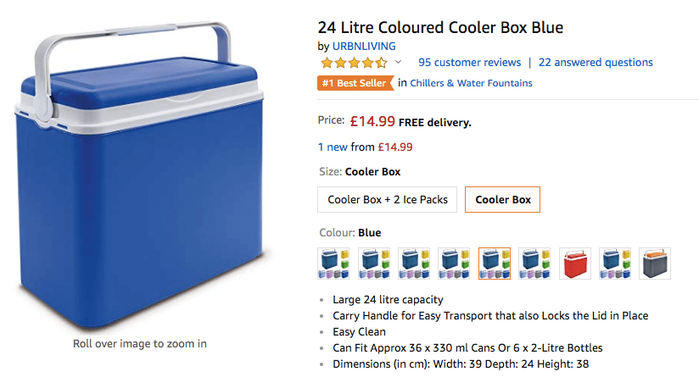Image resolution: width=699 pixels, height=383 pixels.
Task: Pick the fourth colour swatch in the row
Action: pyautogui.click(x=455, y=264)
